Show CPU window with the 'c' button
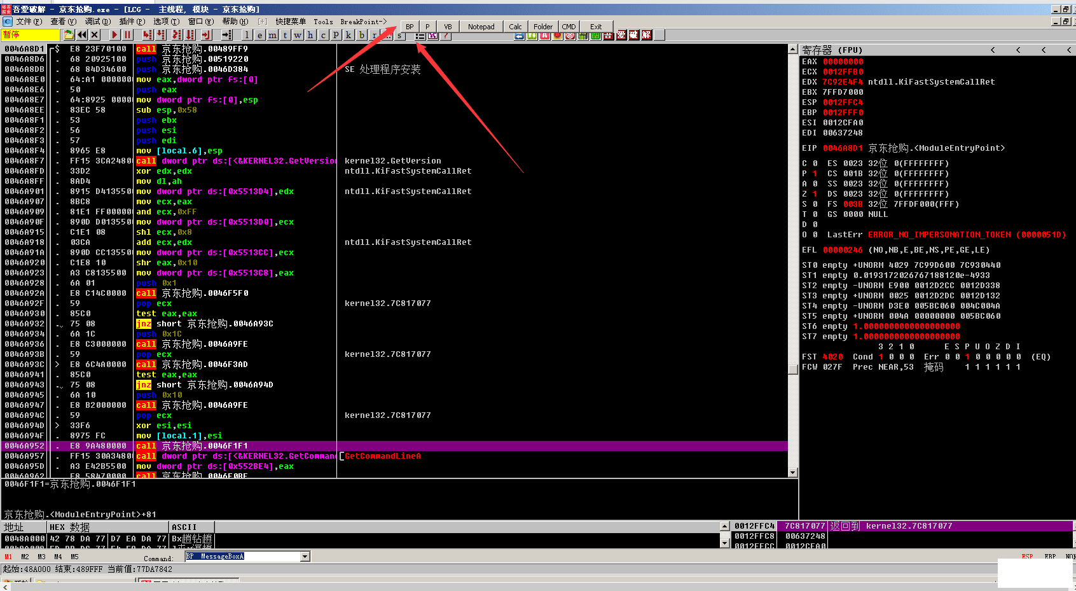Image resolution: width=1076 pixels, height=591 pixels. click(323, 35)
